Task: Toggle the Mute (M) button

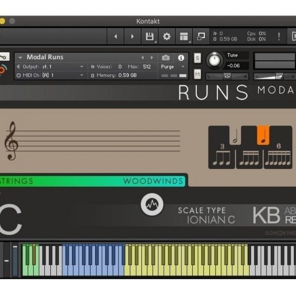Action: (197, 74)
